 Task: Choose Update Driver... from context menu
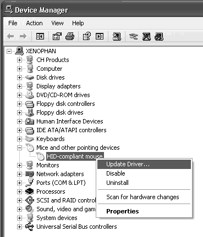pyautogui.click(x=144, y=164)
